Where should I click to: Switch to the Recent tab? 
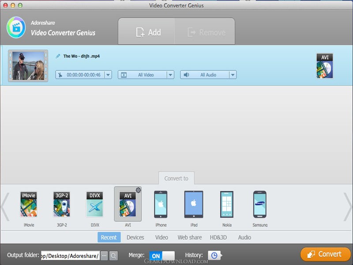pos(109,237)
